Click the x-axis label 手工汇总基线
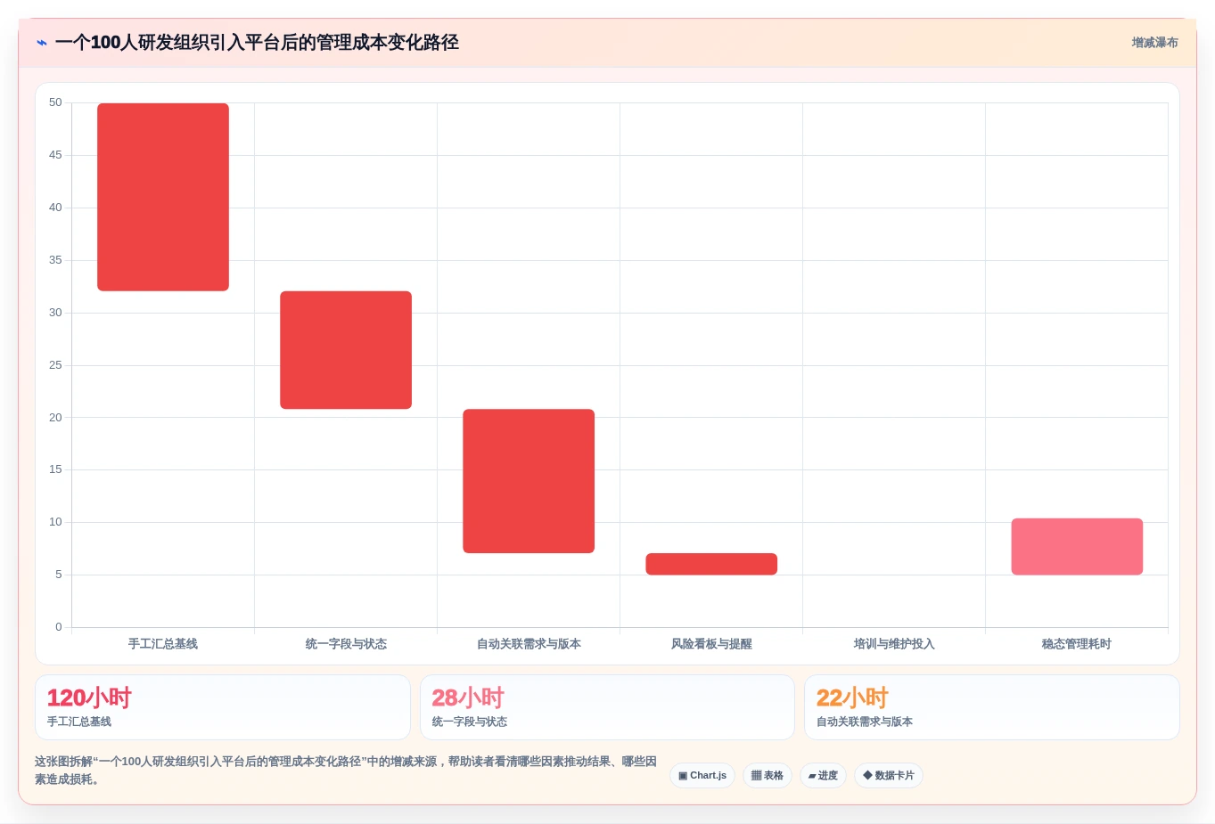Viewport: 1215px width, 824px height. (x=163, y=644)
